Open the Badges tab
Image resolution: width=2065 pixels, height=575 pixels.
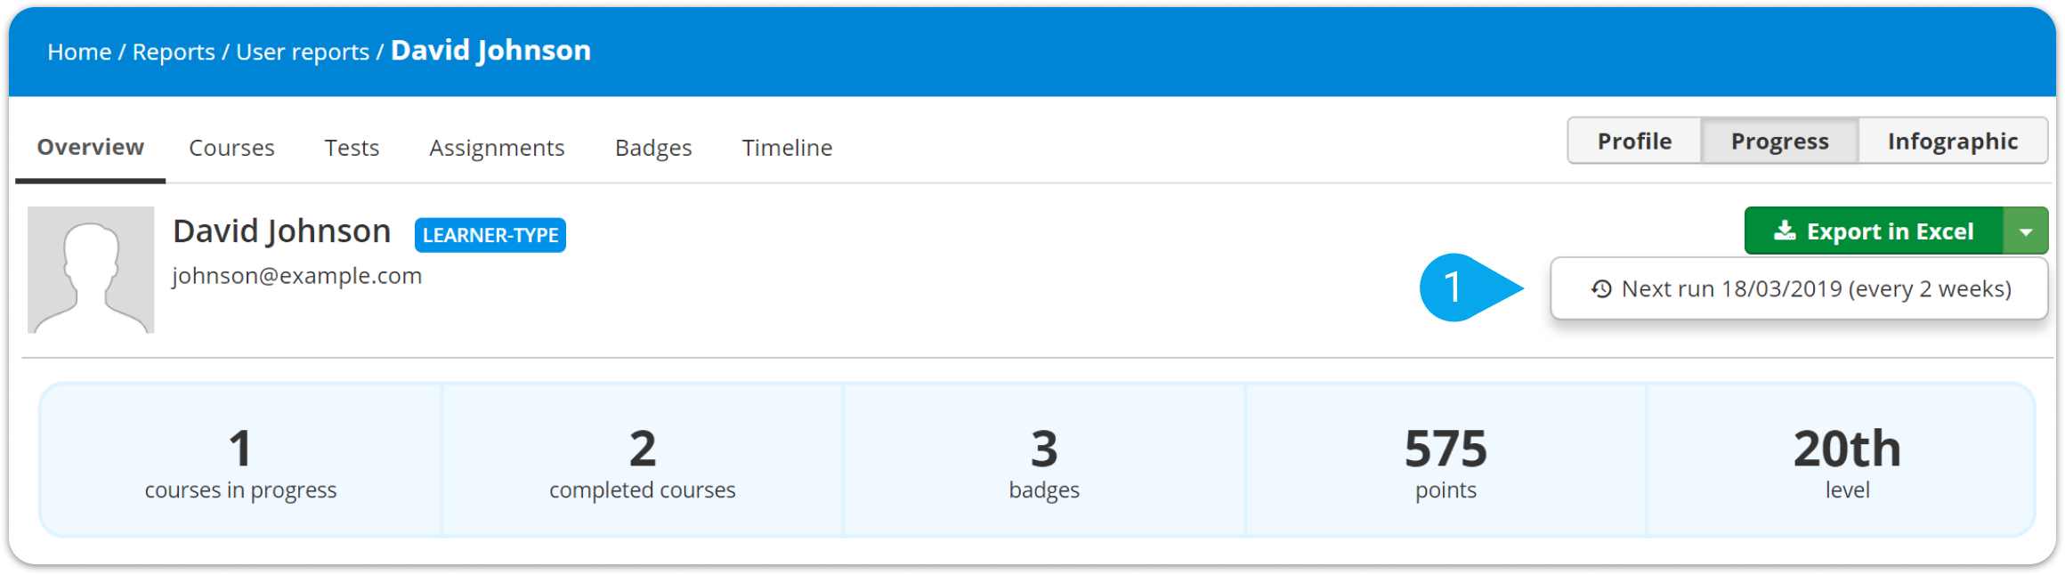point(653,148)
